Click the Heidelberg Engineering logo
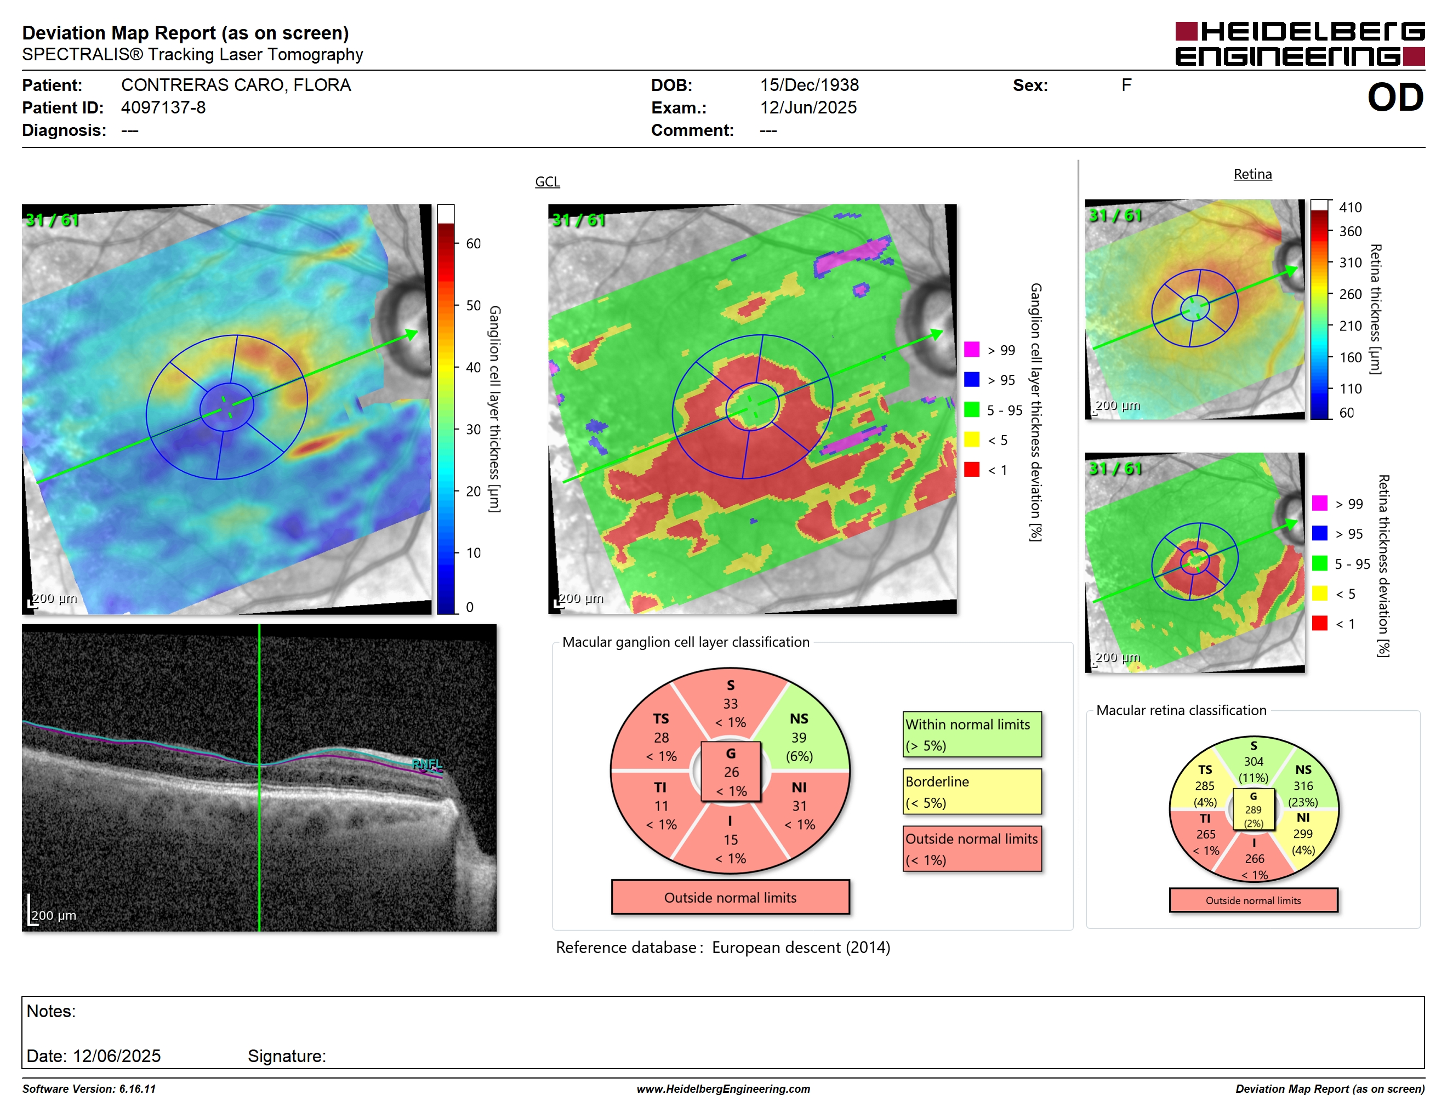Screen dimensions: 1447x1118 click(x=1299, y=44)
